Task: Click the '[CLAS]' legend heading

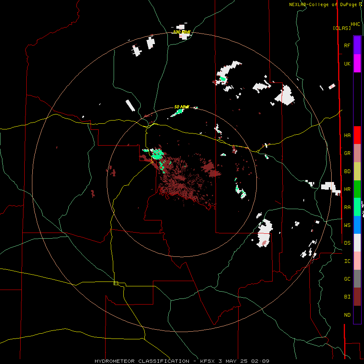Action: tap(342, 28)
